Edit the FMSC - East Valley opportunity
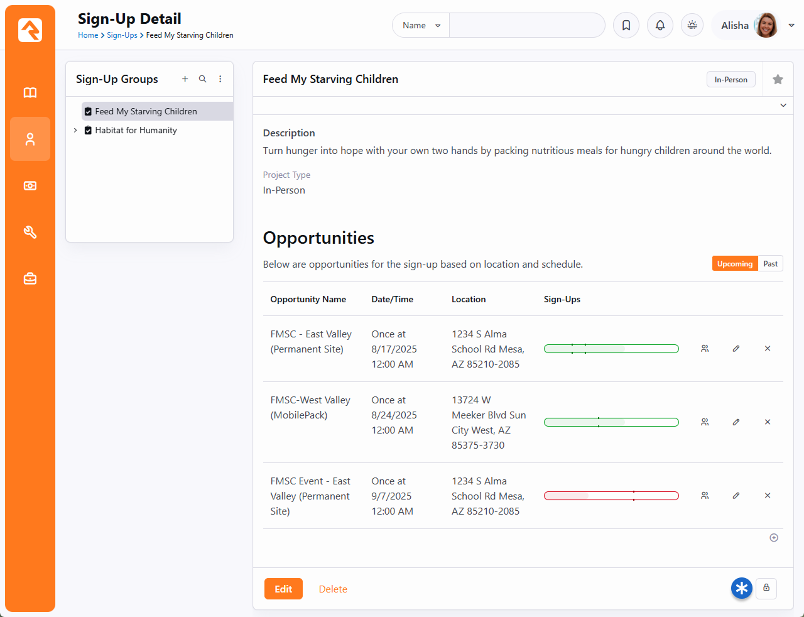The height and width of the screenshot is (617, 804). 736,349
